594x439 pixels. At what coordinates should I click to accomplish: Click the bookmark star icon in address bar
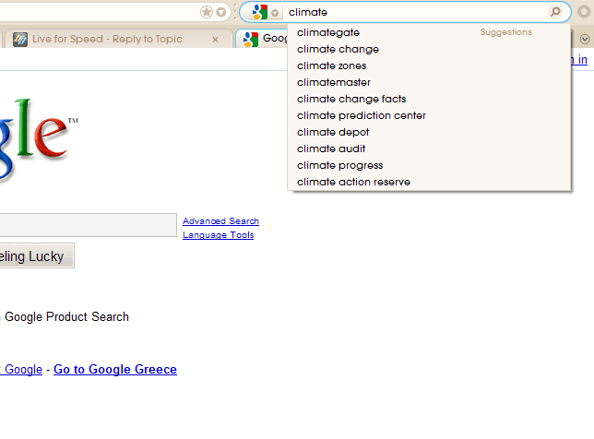coord(207,12)
